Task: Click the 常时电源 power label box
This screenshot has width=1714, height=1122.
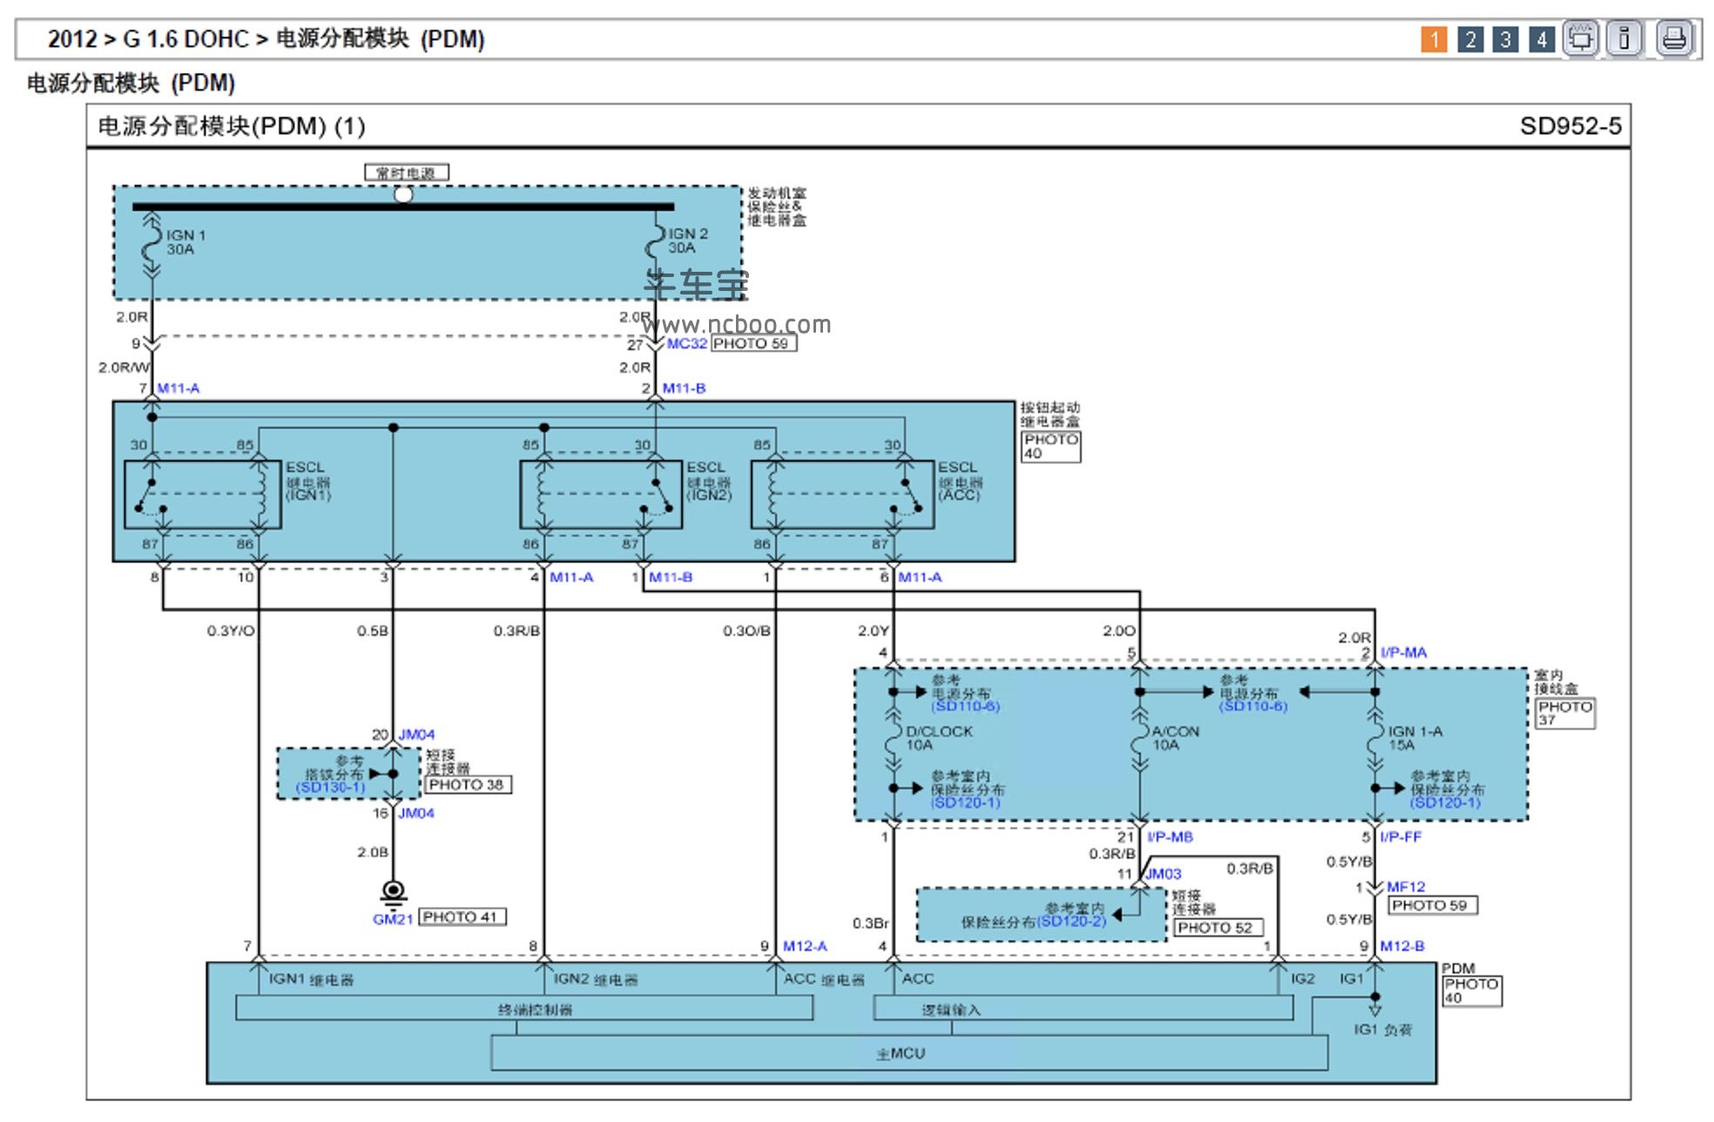Action: point(406,172)
